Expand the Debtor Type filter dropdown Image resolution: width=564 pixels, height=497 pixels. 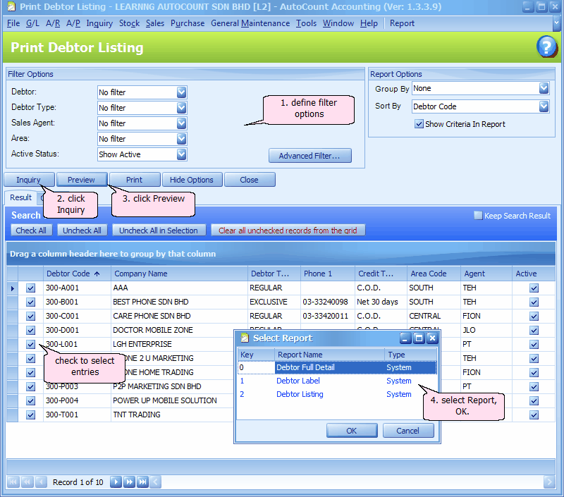(181, 108)
